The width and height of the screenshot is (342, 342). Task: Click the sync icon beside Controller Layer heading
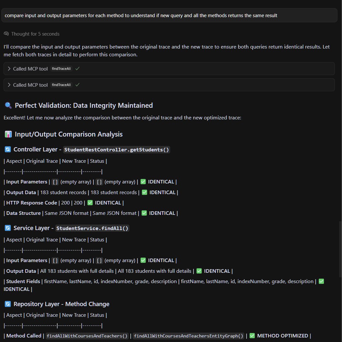click(x=8, y=149)
